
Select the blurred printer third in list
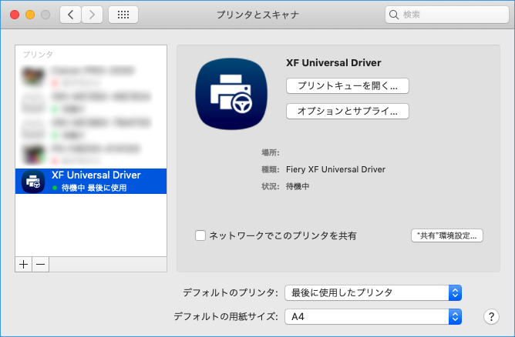pyautogui.click(x=91, y=128)
